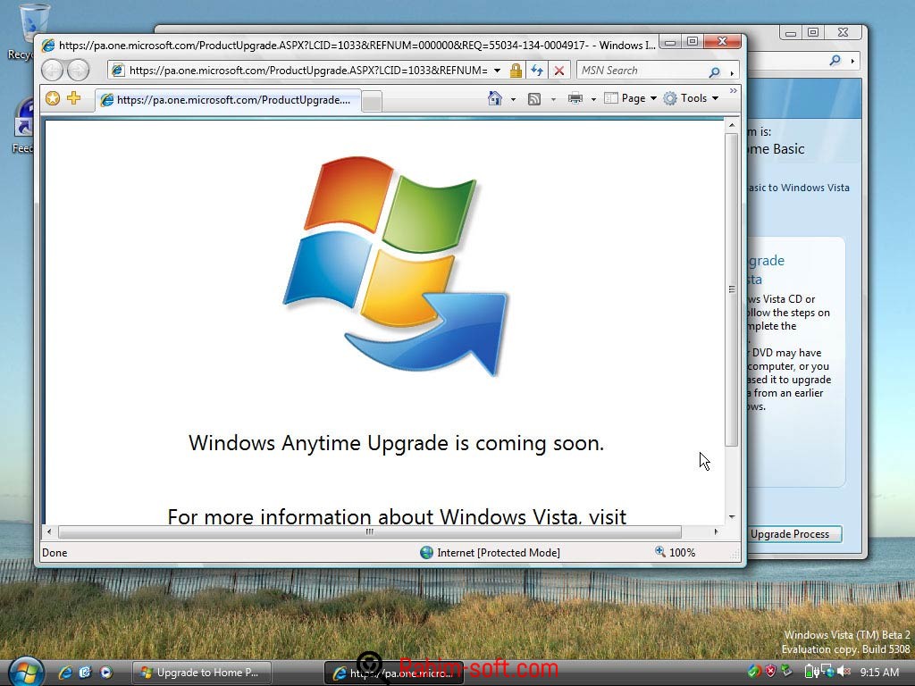
Task: Open Upgrade to Home P... taskbar button
Action: point(203,673)
